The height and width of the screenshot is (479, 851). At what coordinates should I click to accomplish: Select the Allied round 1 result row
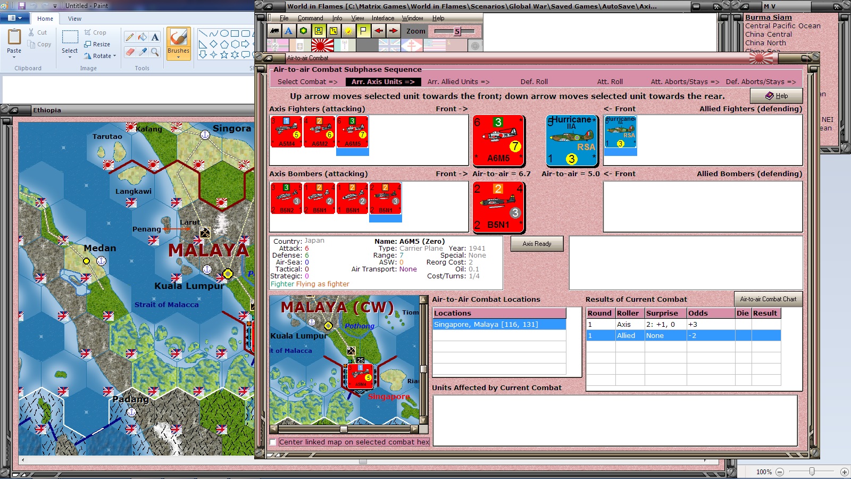(683, 336)
